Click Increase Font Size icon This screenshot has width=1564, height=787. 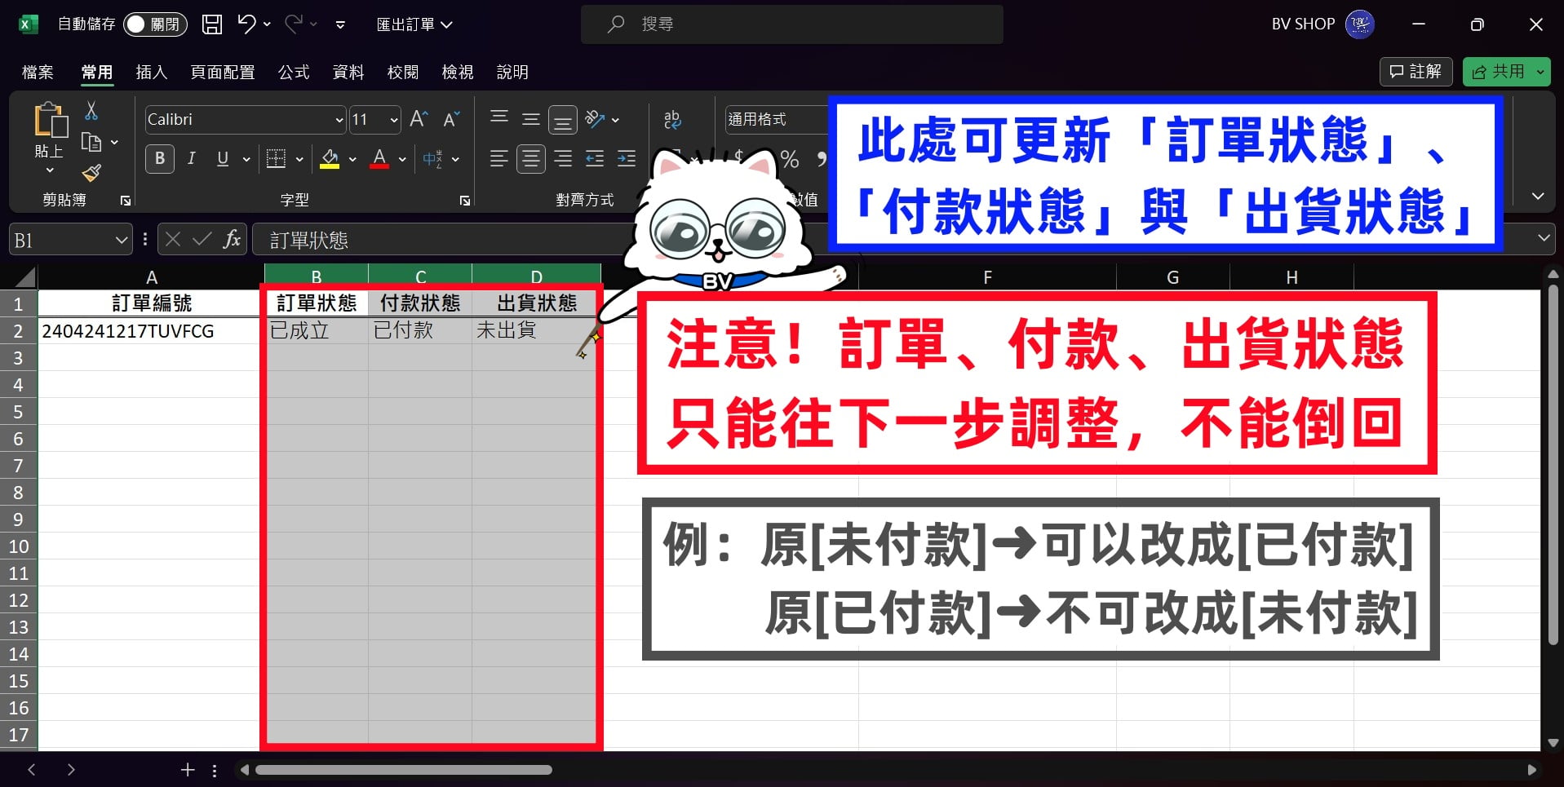click(x=419, y=119)
